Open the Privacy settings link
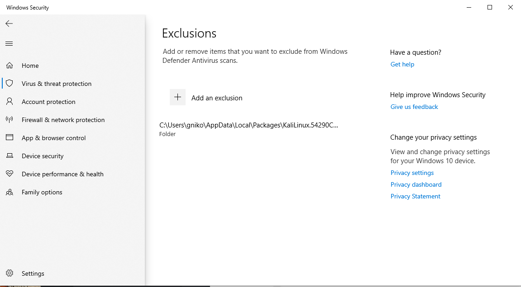The height and width of the screenshot is (287, 521). pos(412,173)
